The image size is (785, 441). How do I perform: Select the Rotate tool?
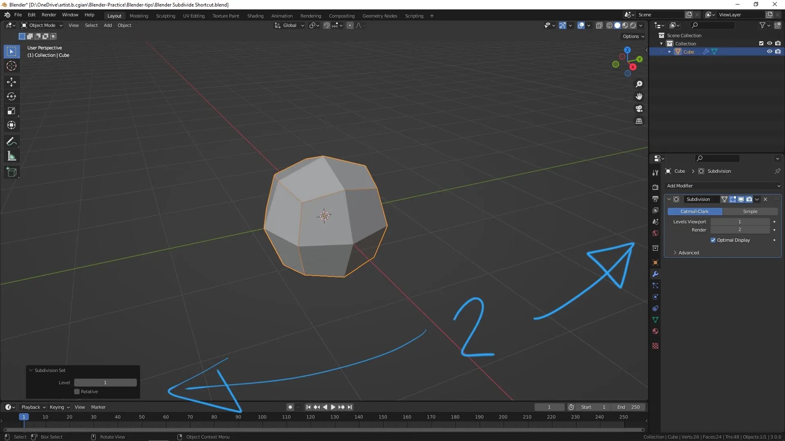coord(11,96)
